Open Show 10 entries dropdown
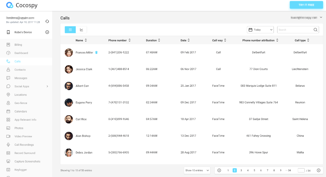The height and width of the screenshot is (177, 326). click(x=197, y=170)
